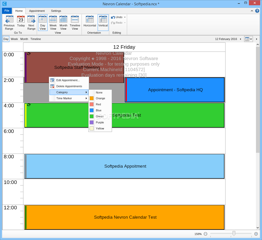Switch to Week View in ribbon
The image size is (262, 240).
tap(53, 23)
